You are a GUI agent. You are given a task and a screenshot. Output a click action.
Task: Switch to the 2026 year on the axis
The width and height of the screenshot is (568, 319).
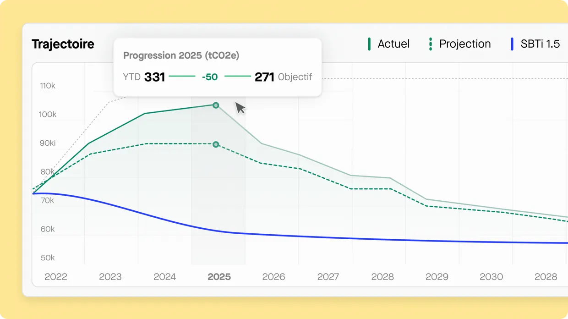click(273, 277)
